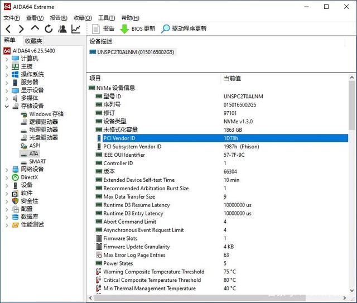This screenshot has width=357, height=303.
Task: Go up one level with Up arrow
Action: (x=35, y=28)
